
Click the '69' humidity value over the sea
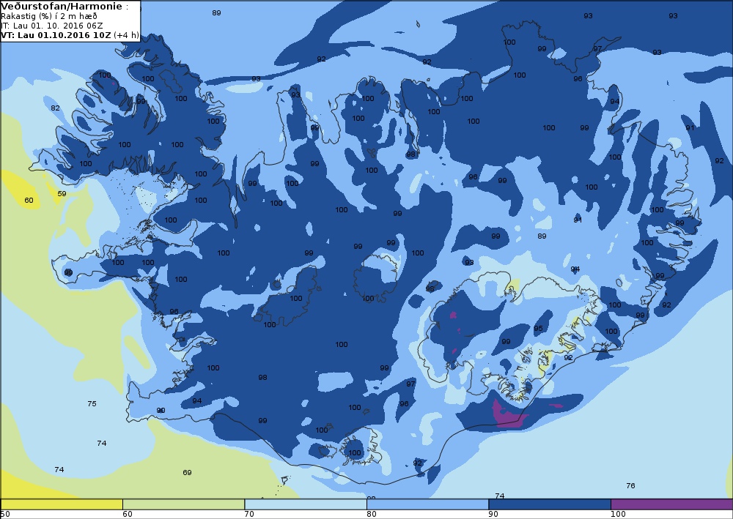pos(187,473)
